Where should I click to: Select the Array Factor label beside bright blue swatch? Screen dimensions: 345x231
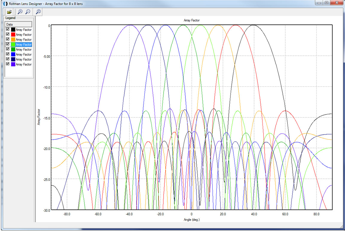pos(24,55)
